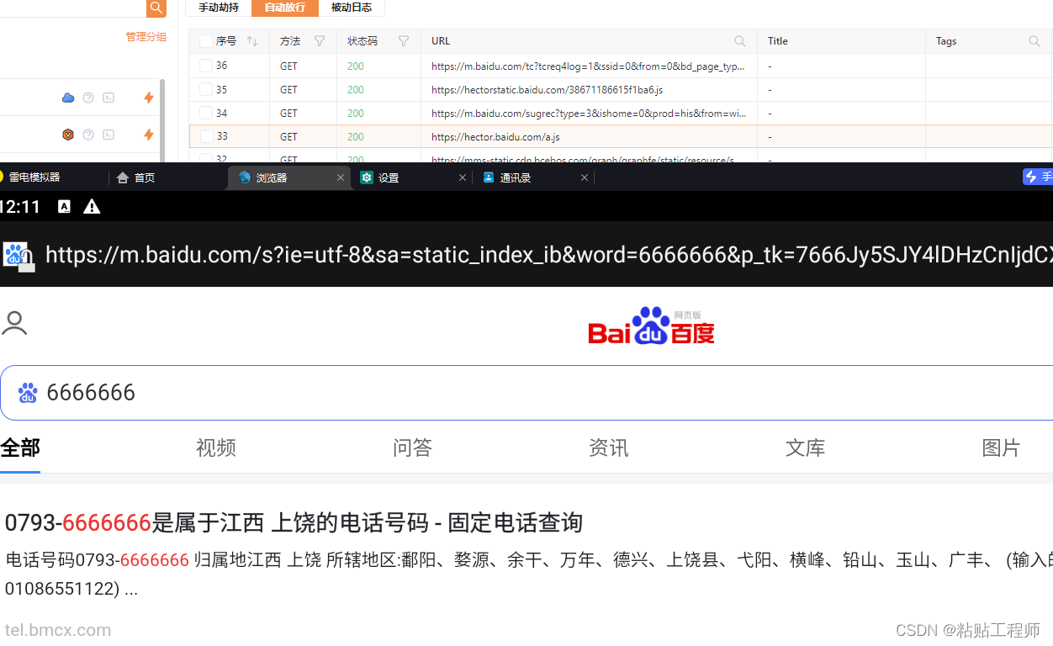Image resolution: width=1053 pixels, height=646 pixels.
Task: Check the select-all checkbox in the table header
Action: (205, 40)
